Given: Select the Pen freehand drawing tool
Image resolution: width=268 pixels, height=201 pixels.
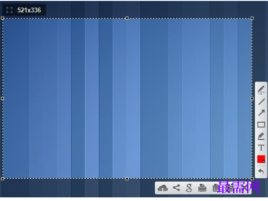Looking at the screenshot, I should tap(261, 90).
